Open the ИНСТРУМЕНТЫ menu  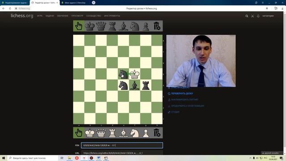(112, 16)
